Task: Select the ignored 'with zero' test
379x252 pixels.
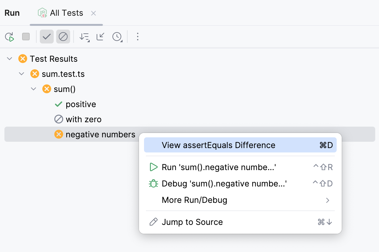Action: click(83, 119)
